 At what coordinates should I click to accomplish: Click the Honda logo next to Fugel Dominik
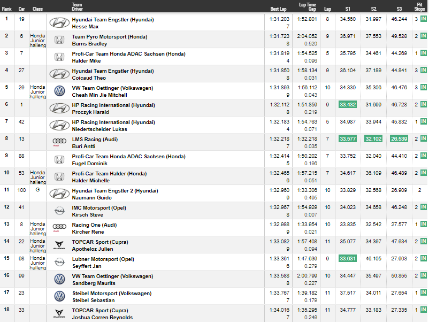(x=59, y=160)
